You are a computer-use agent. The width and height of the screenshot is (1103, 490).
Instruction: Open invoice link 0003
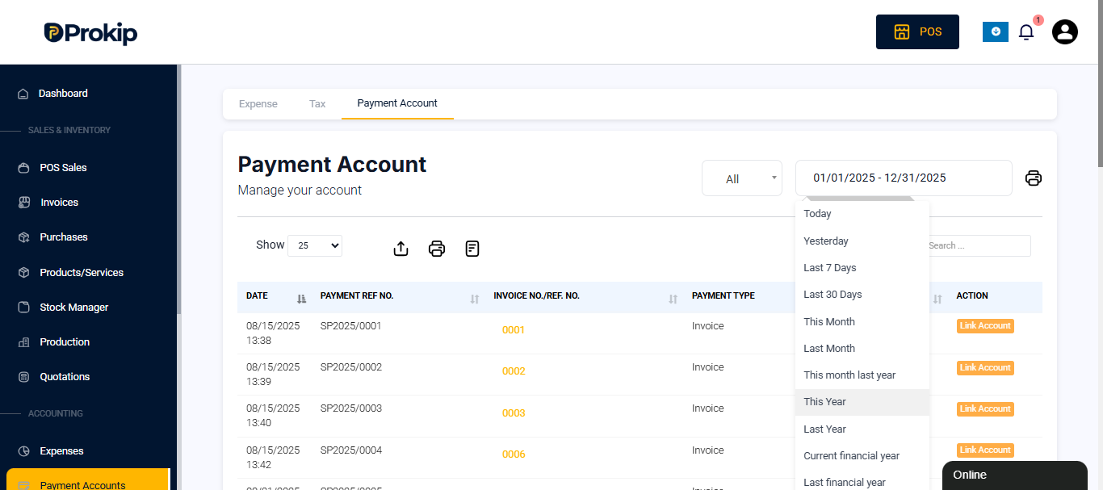[514, 413]
